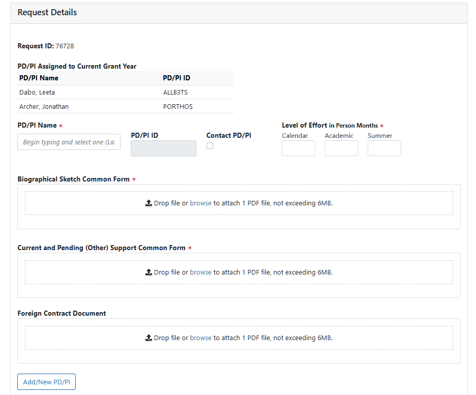Focus the Summer person months input
This screenshot has height=395, width=476.
[x=384, y=148]
